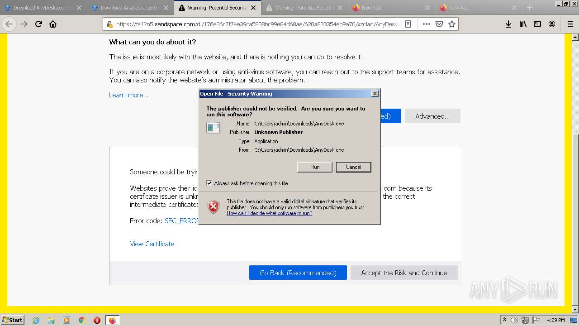Viewport: 579px width, 326px height.
Task: Show site security info via lock icon
Action: (x=109, y=24)
